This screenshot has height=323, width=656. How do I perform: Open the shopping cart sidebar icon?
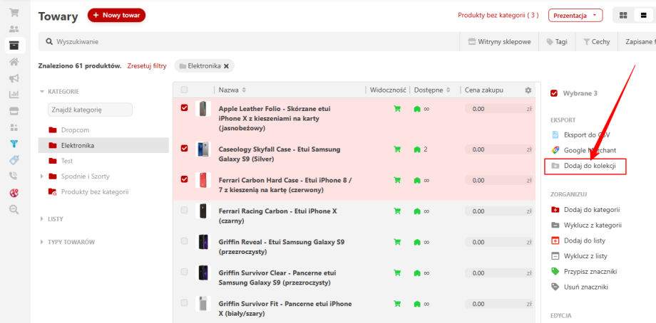point(14,13)
